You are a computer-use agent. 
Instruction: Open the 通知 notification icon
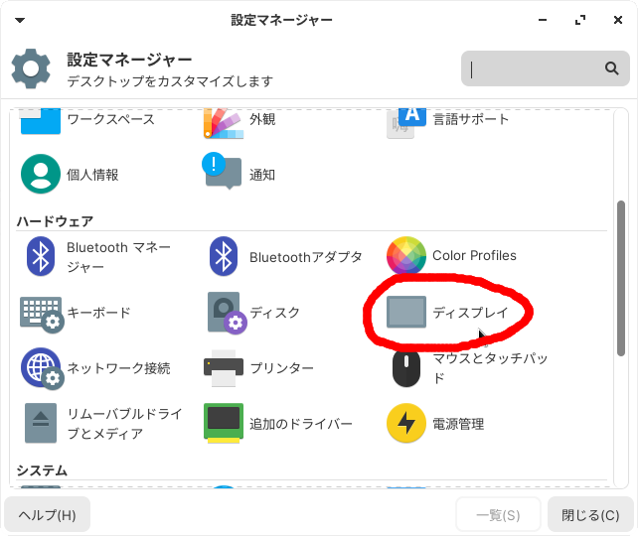[x=223, y=171]
